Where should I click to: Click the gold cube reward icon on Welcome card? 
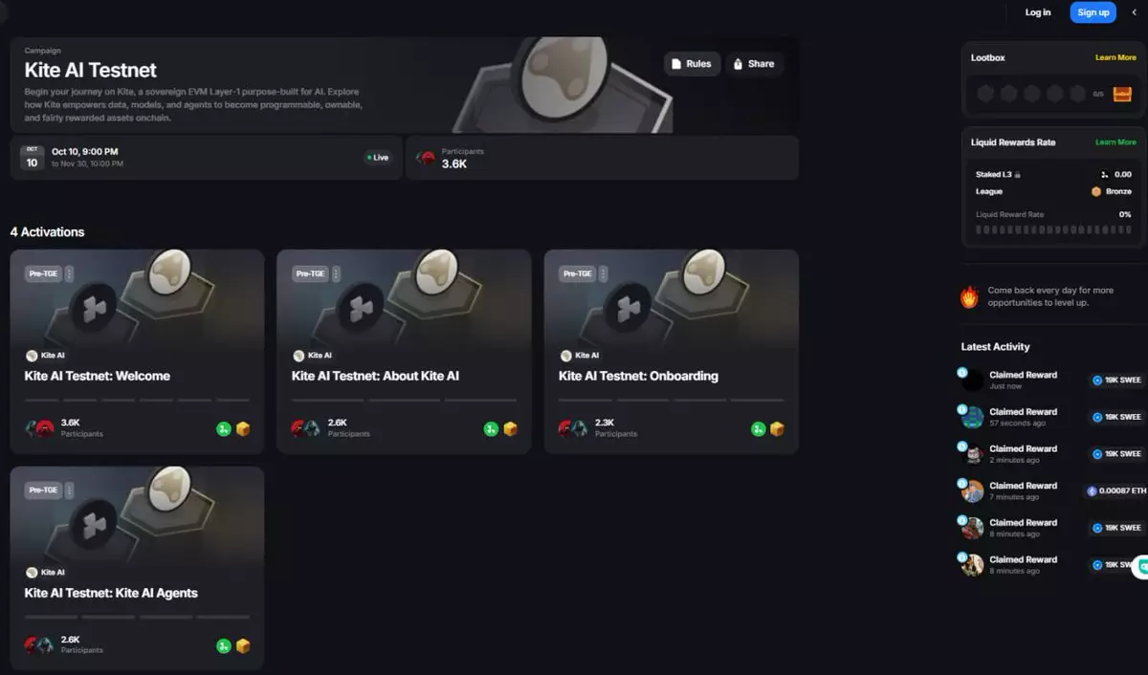pos(243,429)
